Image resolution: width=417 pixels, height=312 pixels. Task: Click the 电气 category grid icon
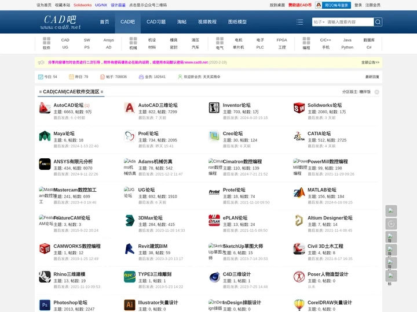point(220,41)
